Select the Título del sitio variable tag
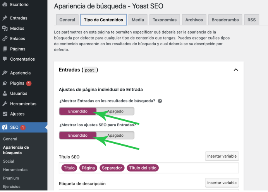The image size is (268, 192). coord(143,168)
